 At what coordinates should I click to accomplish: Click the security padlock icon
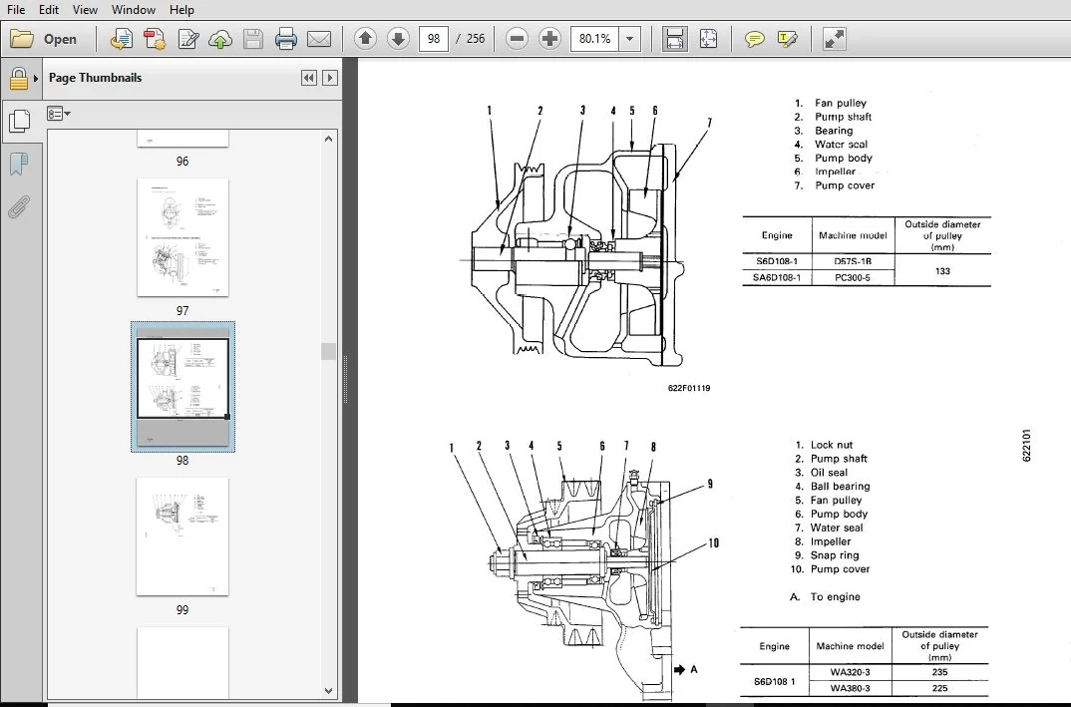(x=18, y=79)
